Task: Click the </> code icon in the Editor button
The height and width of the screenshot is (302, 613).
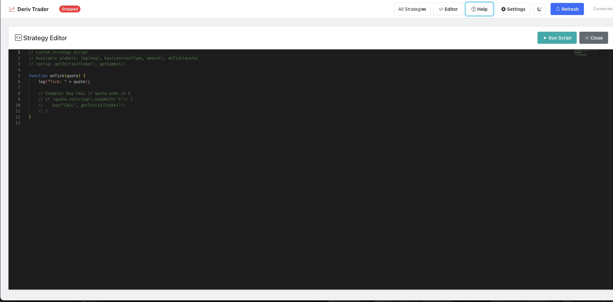Action: [441, 9]
